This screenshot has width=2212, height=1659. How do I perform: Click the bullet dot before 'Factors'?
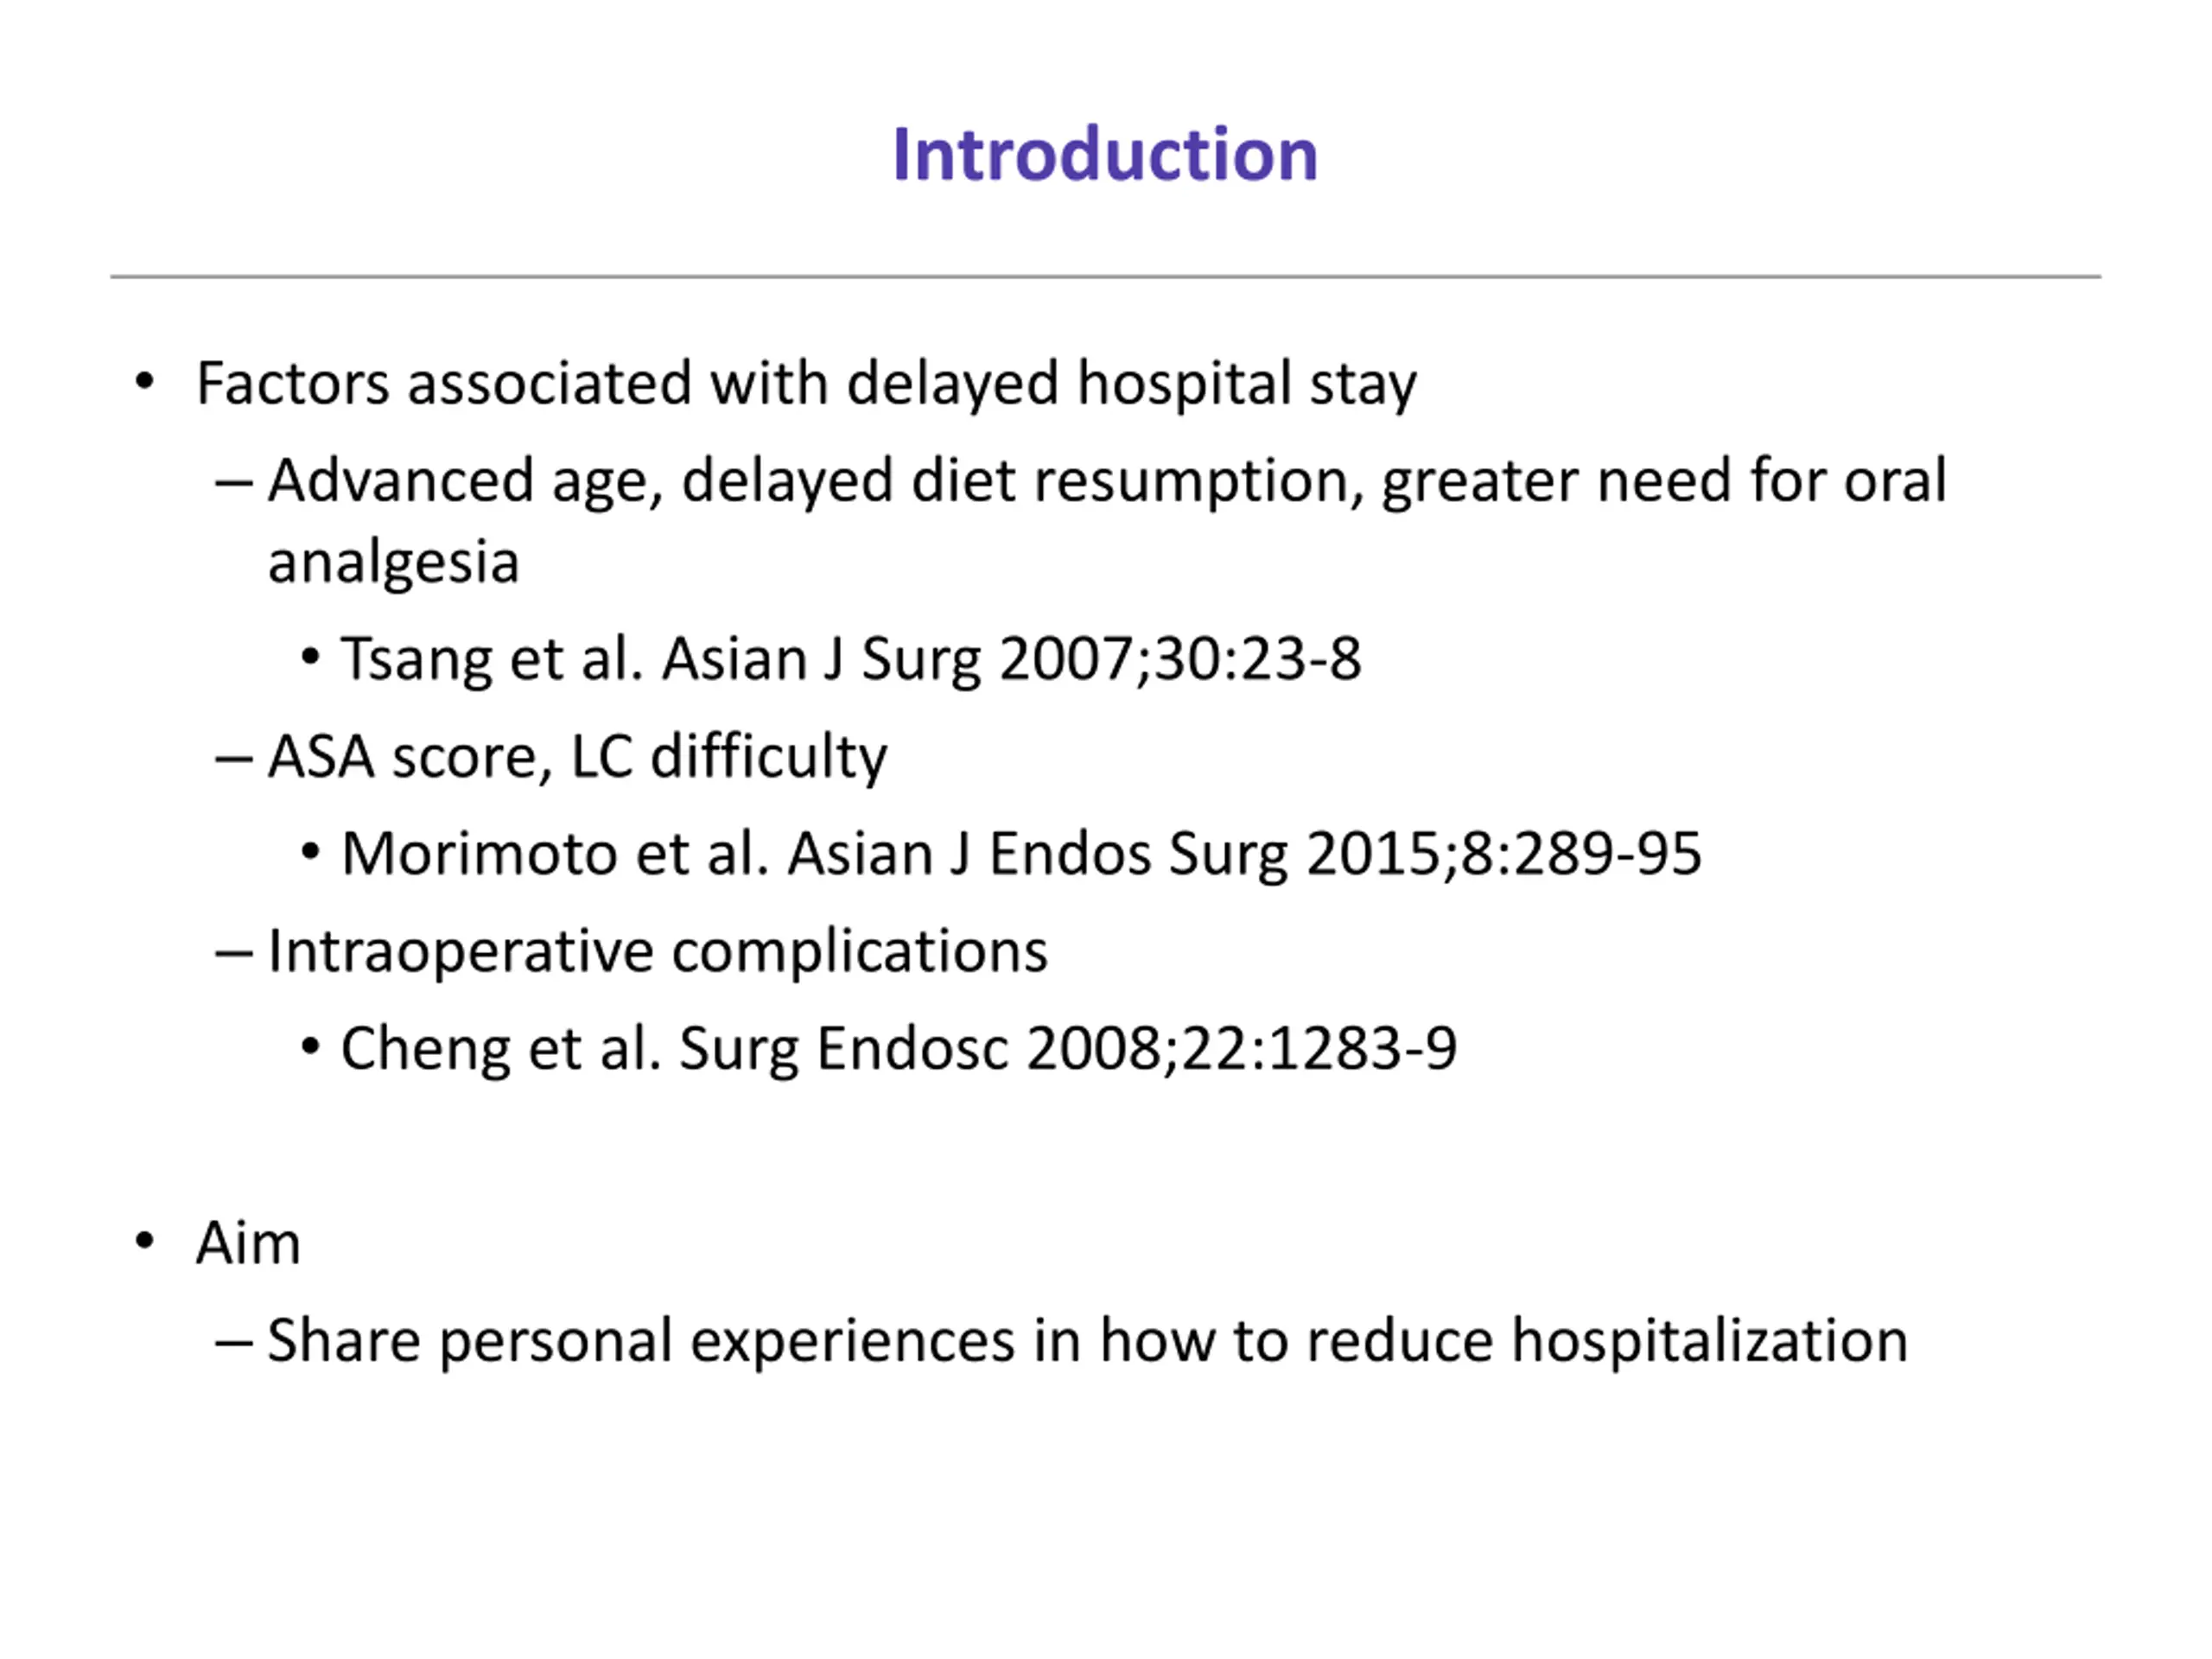(x=145, y=381)
